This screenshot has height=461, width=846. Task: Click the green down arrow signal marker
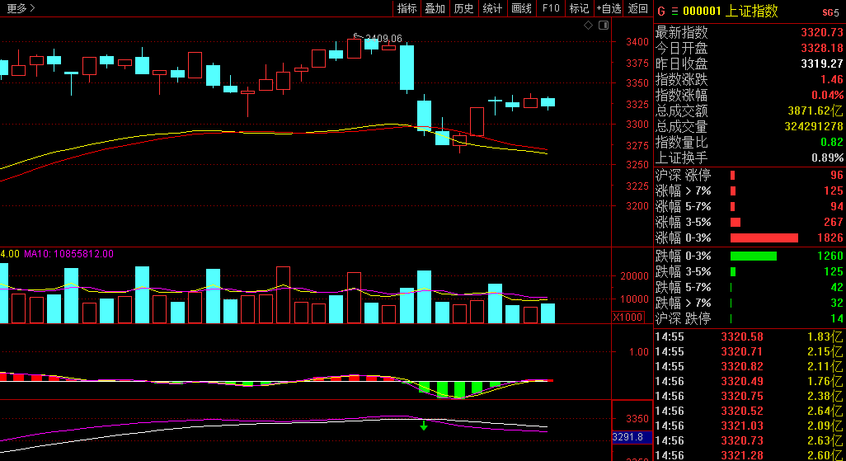coord(424,426)
